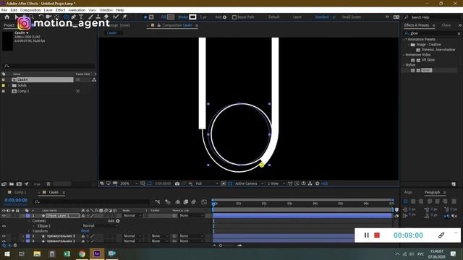The width and height of the screenshot is (463, 260).
Task: Open the File menu
Action: tap(4, 10)
